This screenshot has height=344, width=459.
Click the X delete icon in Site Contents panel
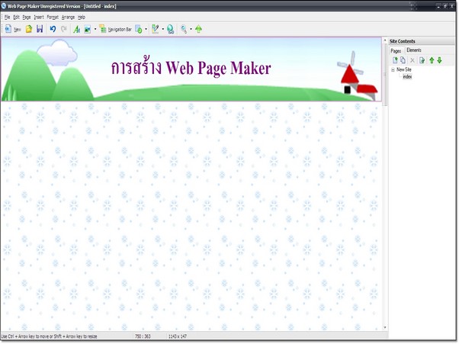(412, 60)
